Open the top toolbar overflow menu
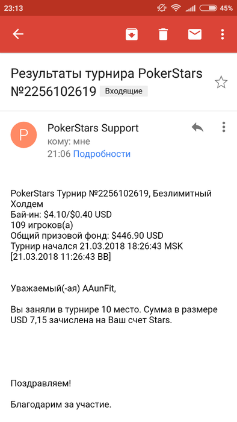This screenshot has height=422, width=237. click(223, 34)
